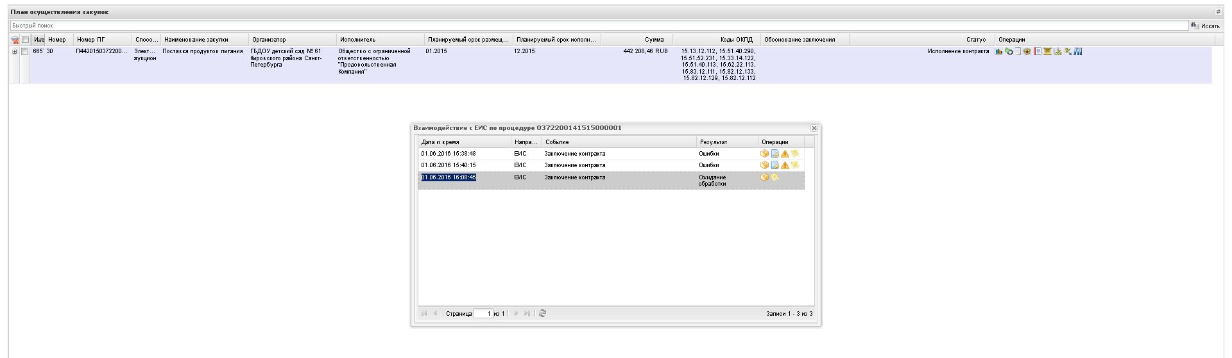
Task: Click the Исполнитель column header
Action: pyautogui.click(x=380, y=40)
